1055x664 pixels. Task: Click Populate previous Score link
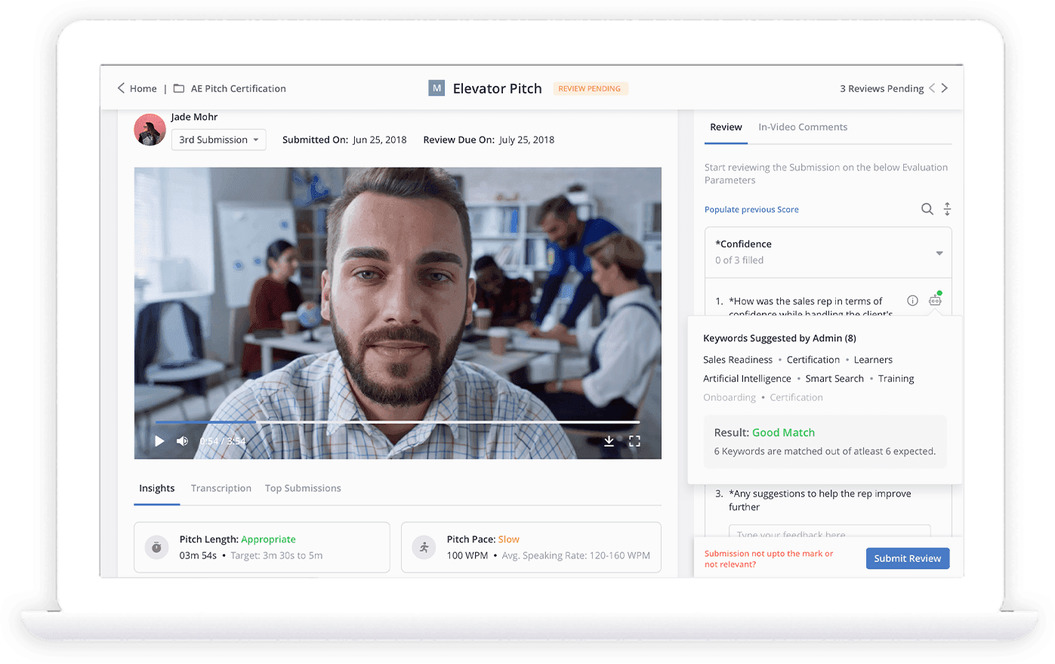(751, 210)
